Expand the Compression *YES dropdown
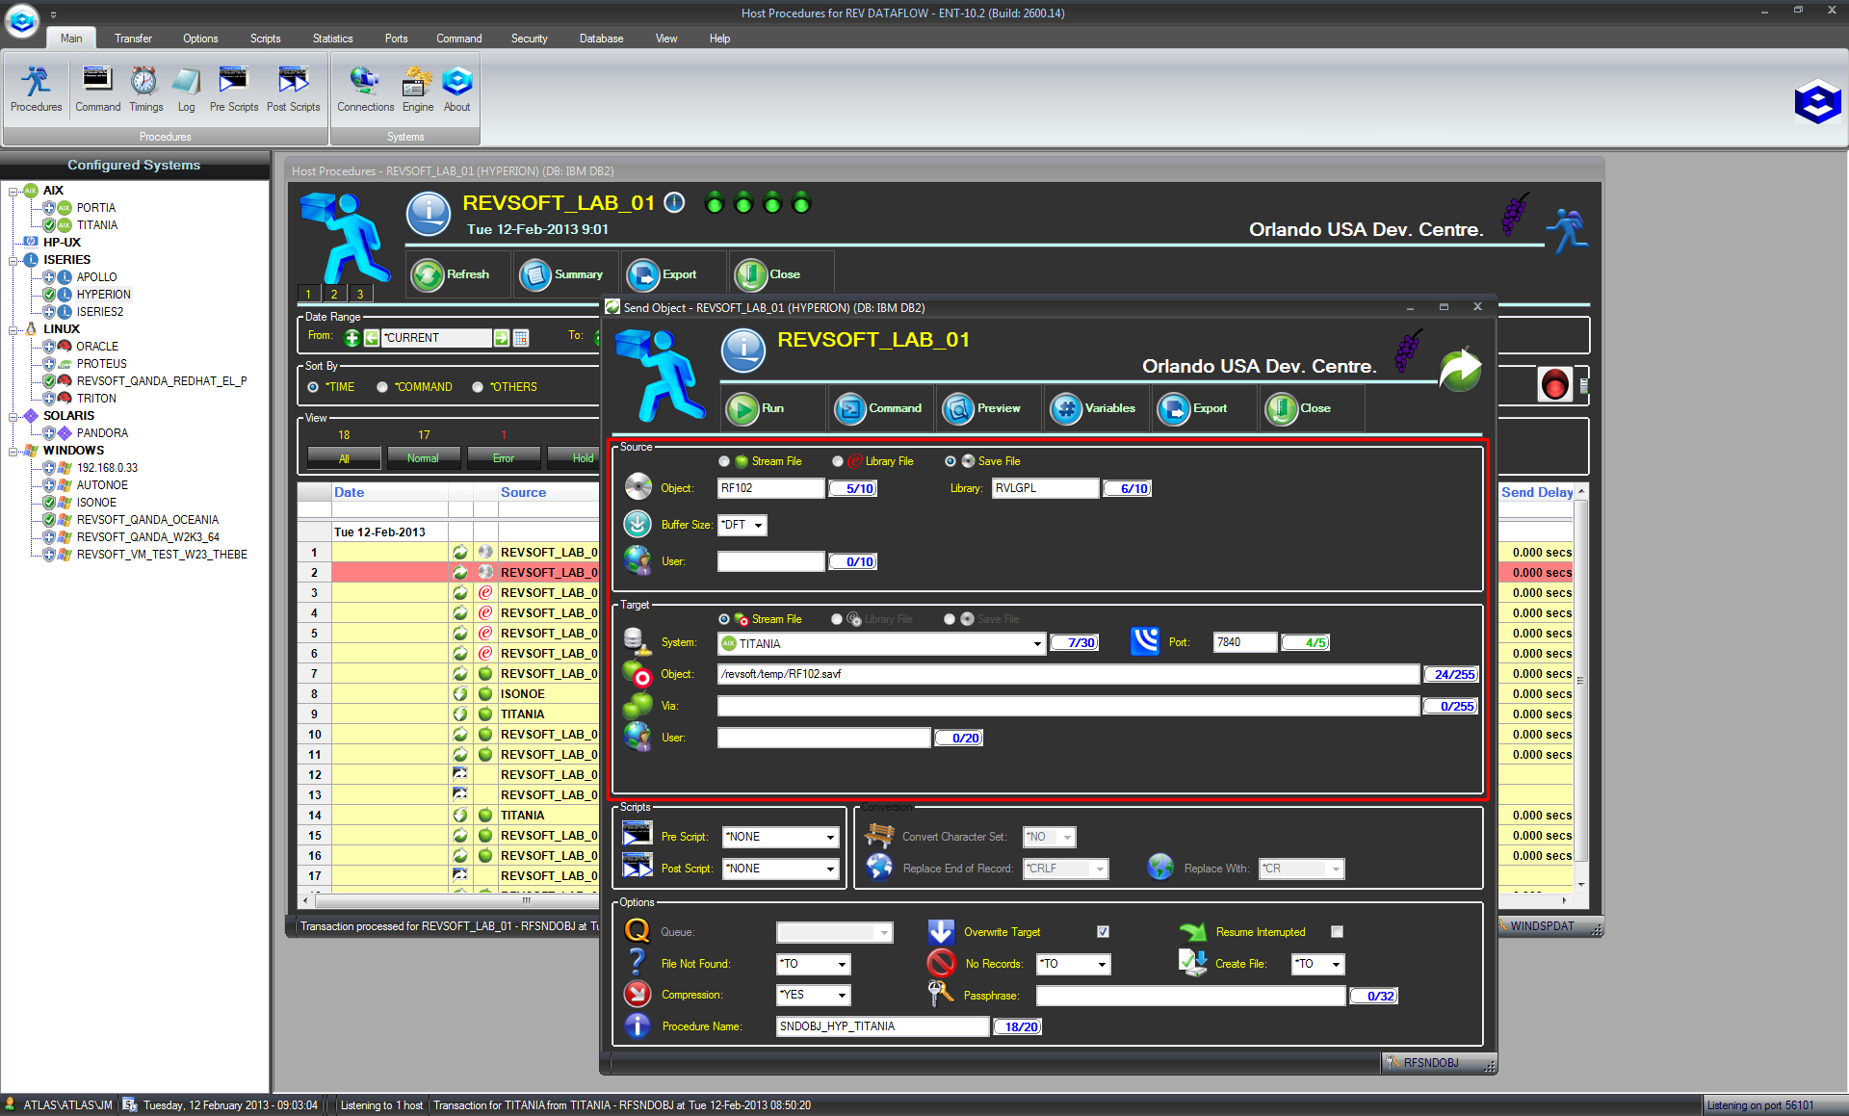 tap(842, 996)
